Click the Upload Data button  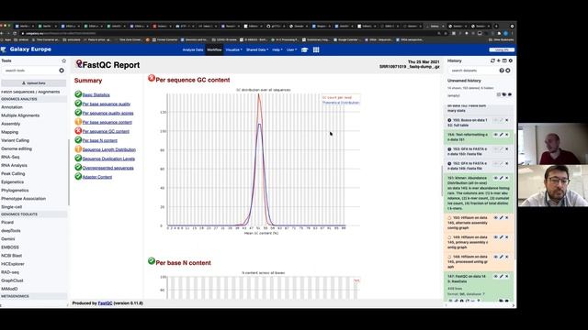point(34,83)
